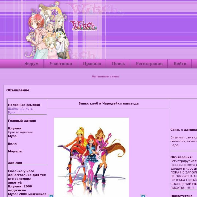Image resolution: width=197 pixels, height=197 pixels.
Task: Follow the Шаблон Анкеты link
Action: [21, 109]
